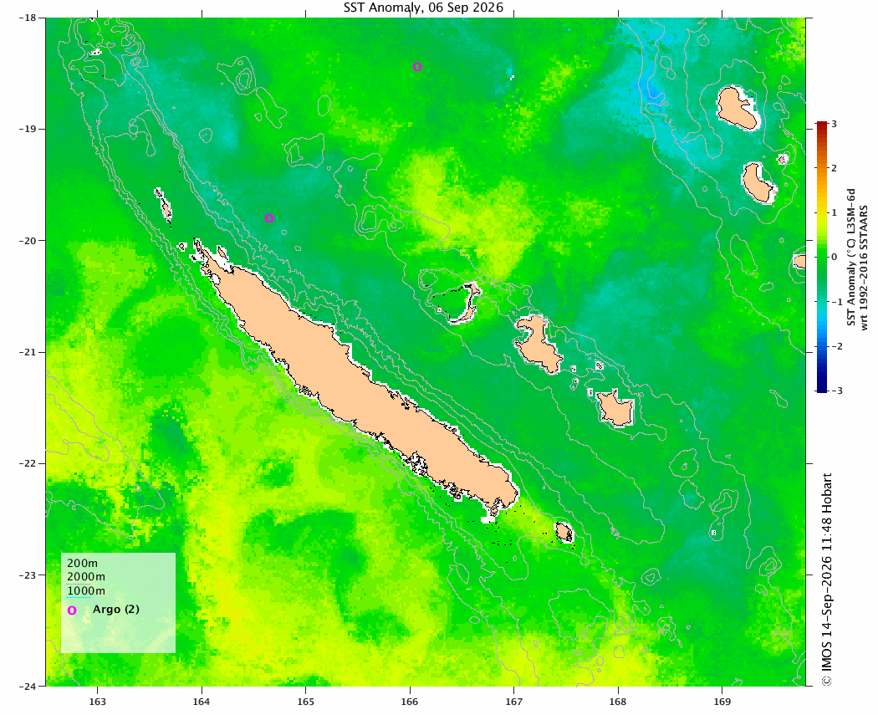Viewport: 878px width, 715px height.
Task: Click the Lifou island east of mainland
Action: pyautogui.click(x=537, y=343)
